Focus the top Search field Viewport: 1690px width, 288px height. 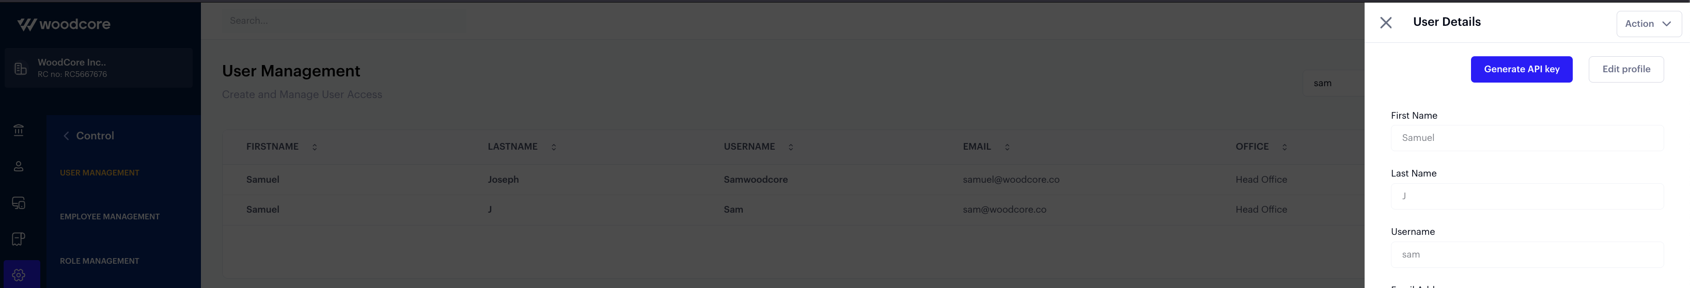click(345, 21)
